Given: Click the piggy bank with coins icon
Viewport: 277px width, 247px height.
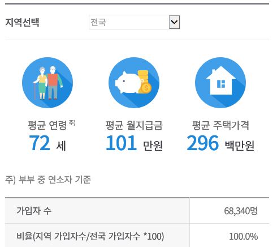Looking at the screenshot, I should (134, 83).
